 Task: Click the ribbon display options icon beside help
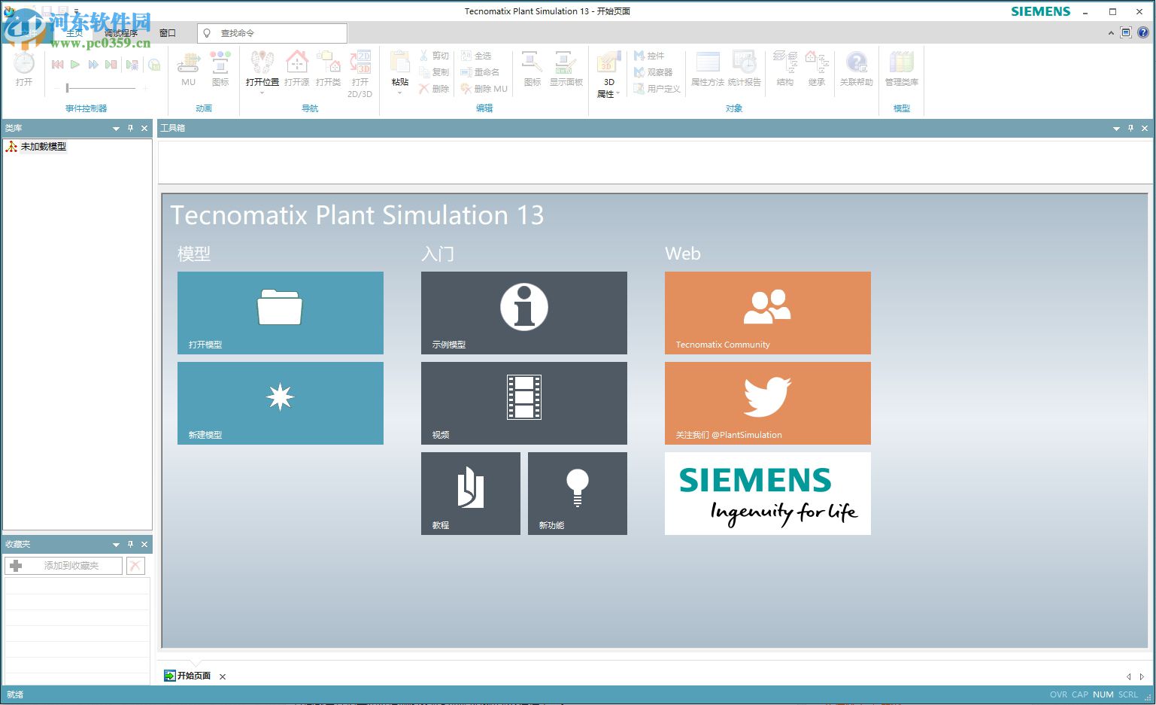[x=1126, y=32]
